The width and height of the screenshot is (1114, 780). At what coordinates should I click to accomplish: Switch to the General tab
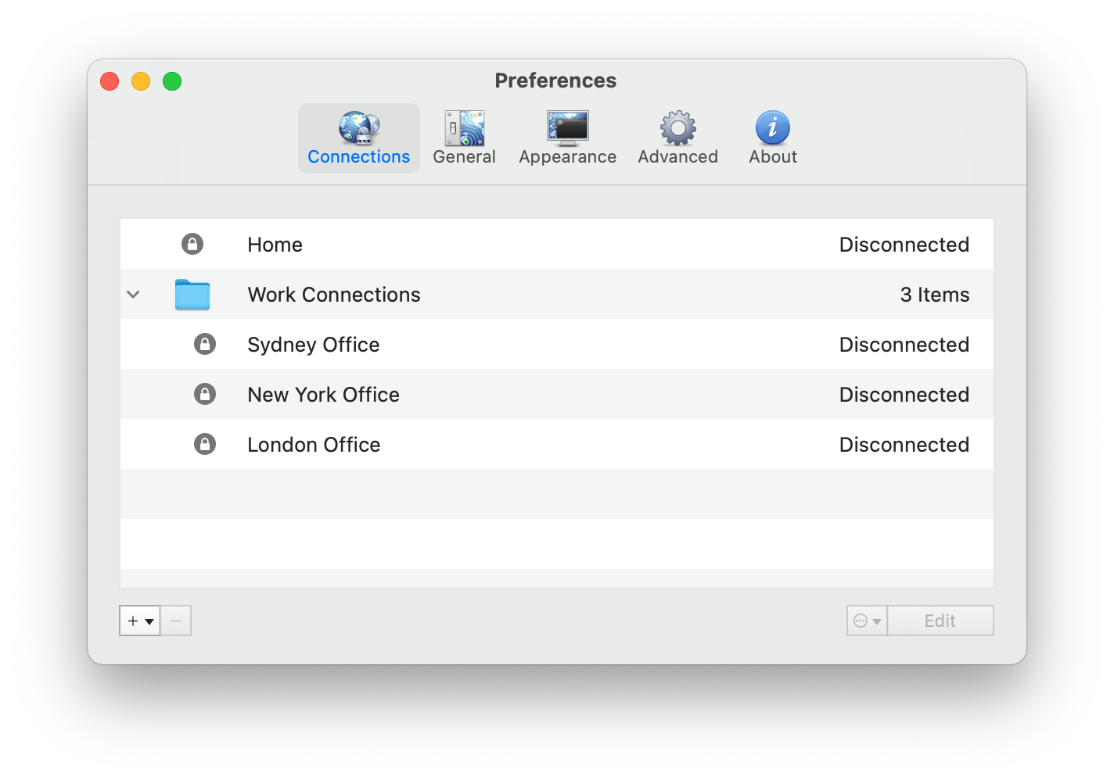(x=465, y=138)
